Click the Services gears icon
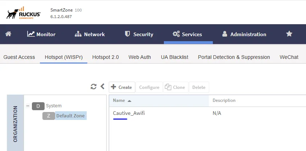The width and height of the screenshot is (306, 151). pos(176,34)
